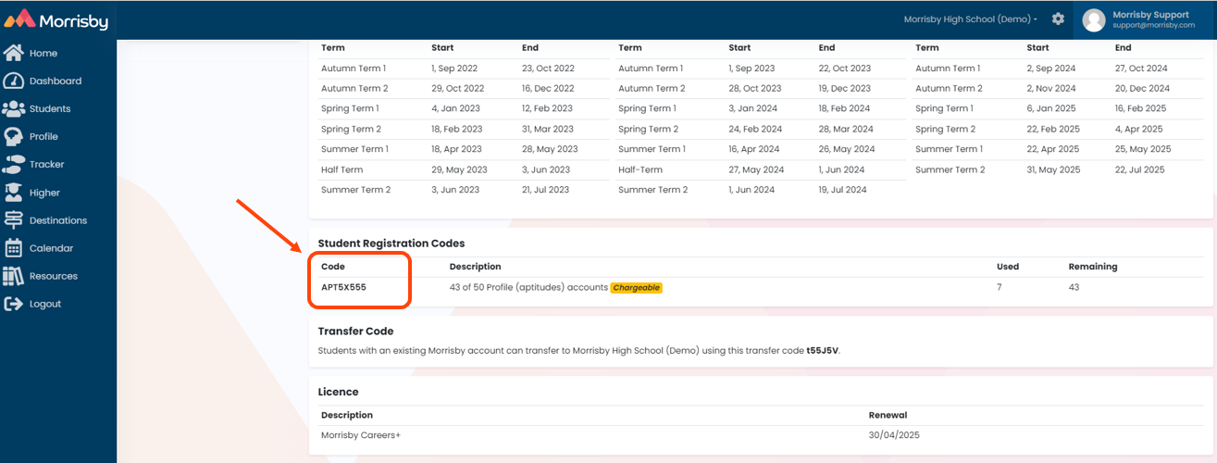Viewport: 1217px width, 463px height.
Task: Click the Renewal column header
Action: (x=888, y=415)
